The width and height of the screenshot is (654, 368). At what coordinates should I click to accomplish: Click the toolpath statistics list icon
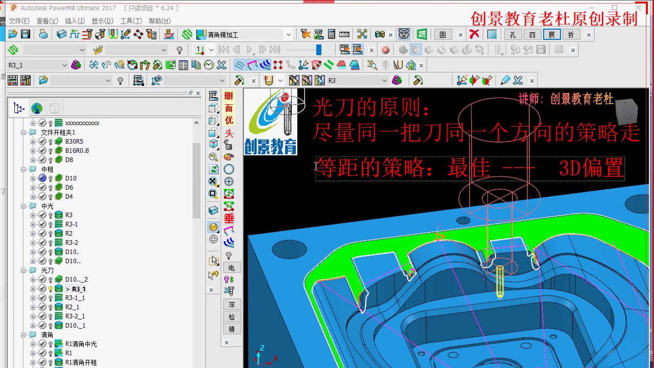click(x=183, y=65)
